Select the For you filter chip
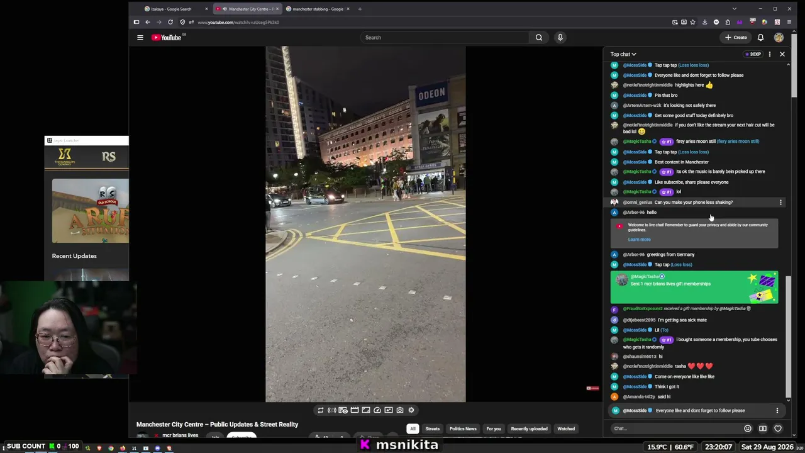 pos(494,429)
